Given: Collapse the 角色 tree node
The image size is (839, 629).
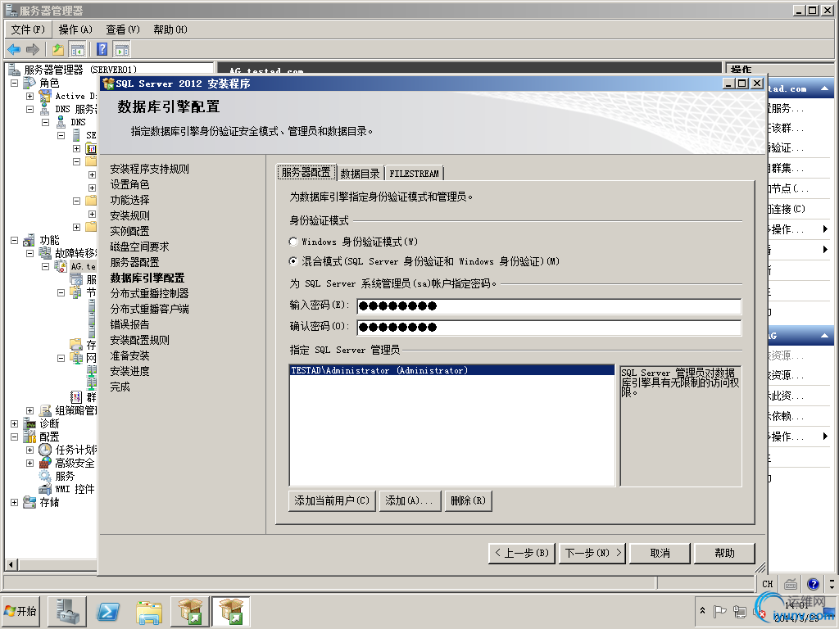Looking at the screenshot, I should pos(13,83).
